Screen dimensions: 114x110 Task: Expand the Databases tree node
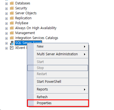[x=6, y=4]
